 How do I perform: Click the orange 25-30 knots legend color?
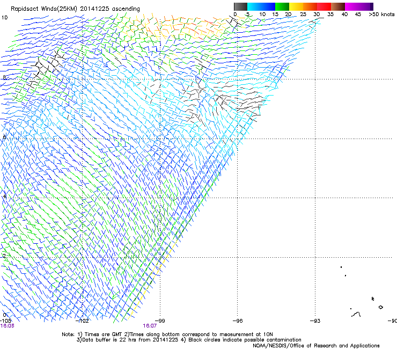(310, 6)
